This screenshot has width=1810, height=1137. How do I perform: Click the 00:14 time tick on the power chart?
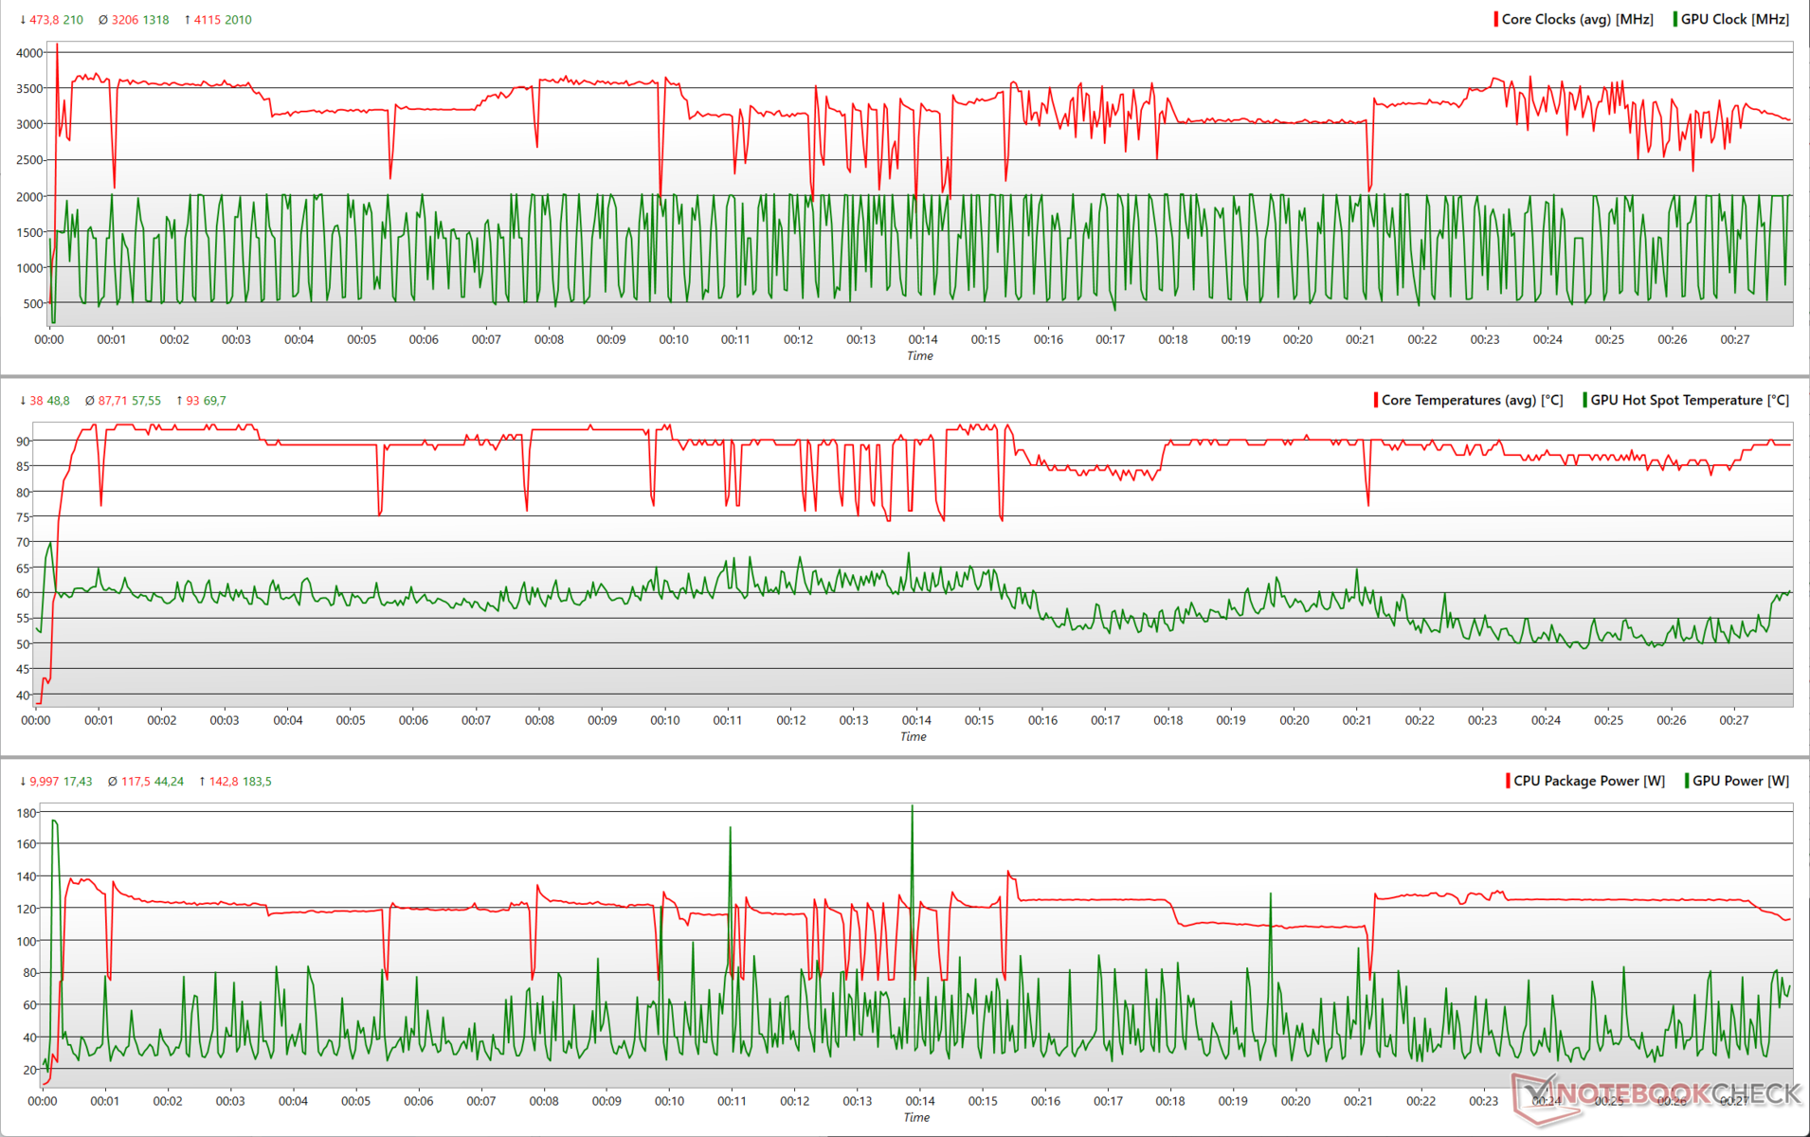[x=920, y=1101]
